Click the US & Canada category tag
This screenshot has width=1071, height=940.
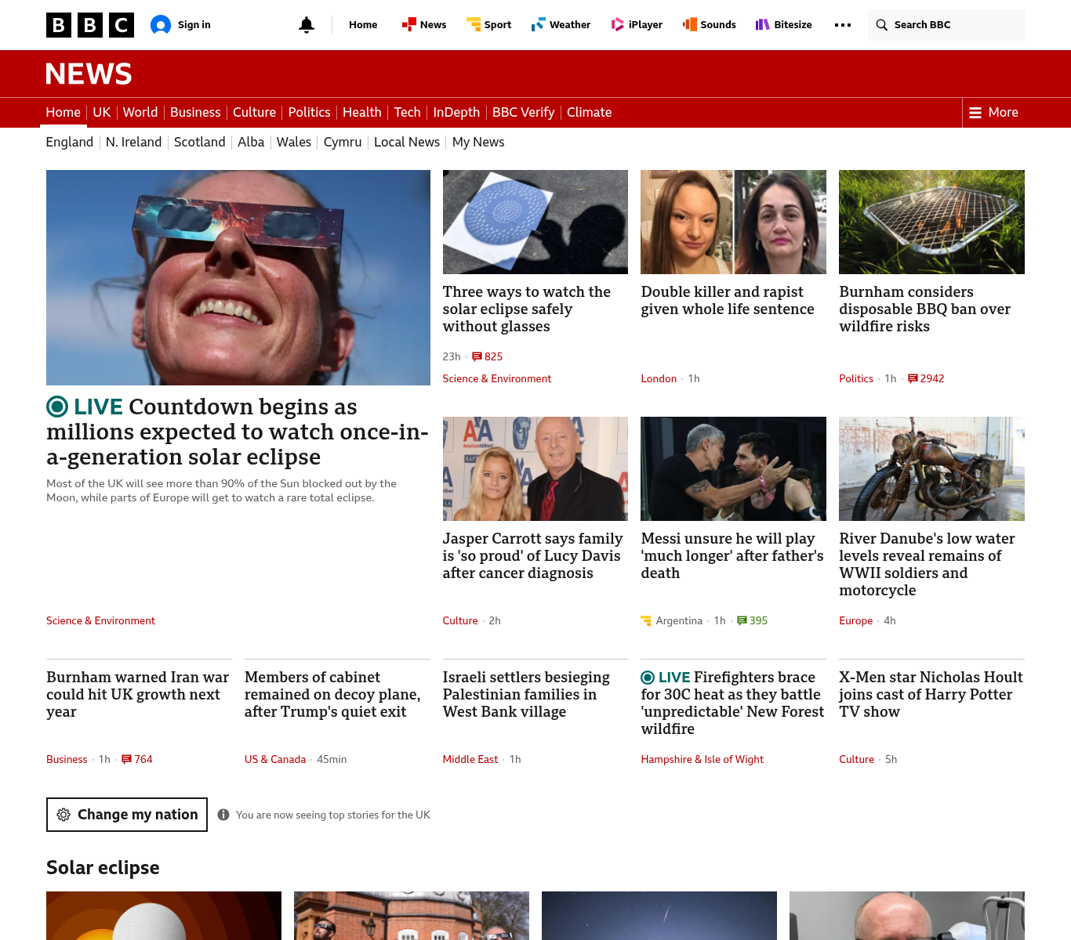(x=275, y=759)
